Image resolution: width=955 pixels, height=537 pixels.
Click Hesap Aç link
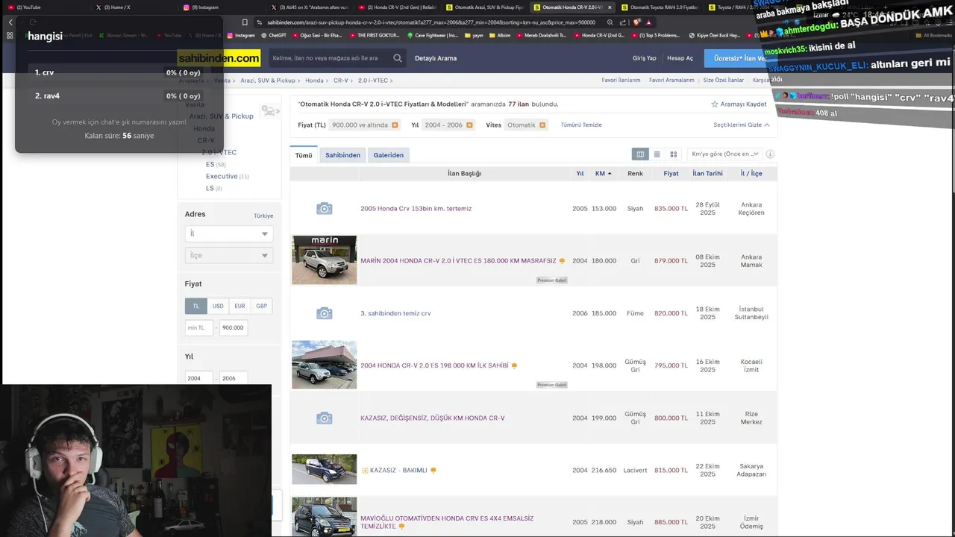[x=680, y=58]
